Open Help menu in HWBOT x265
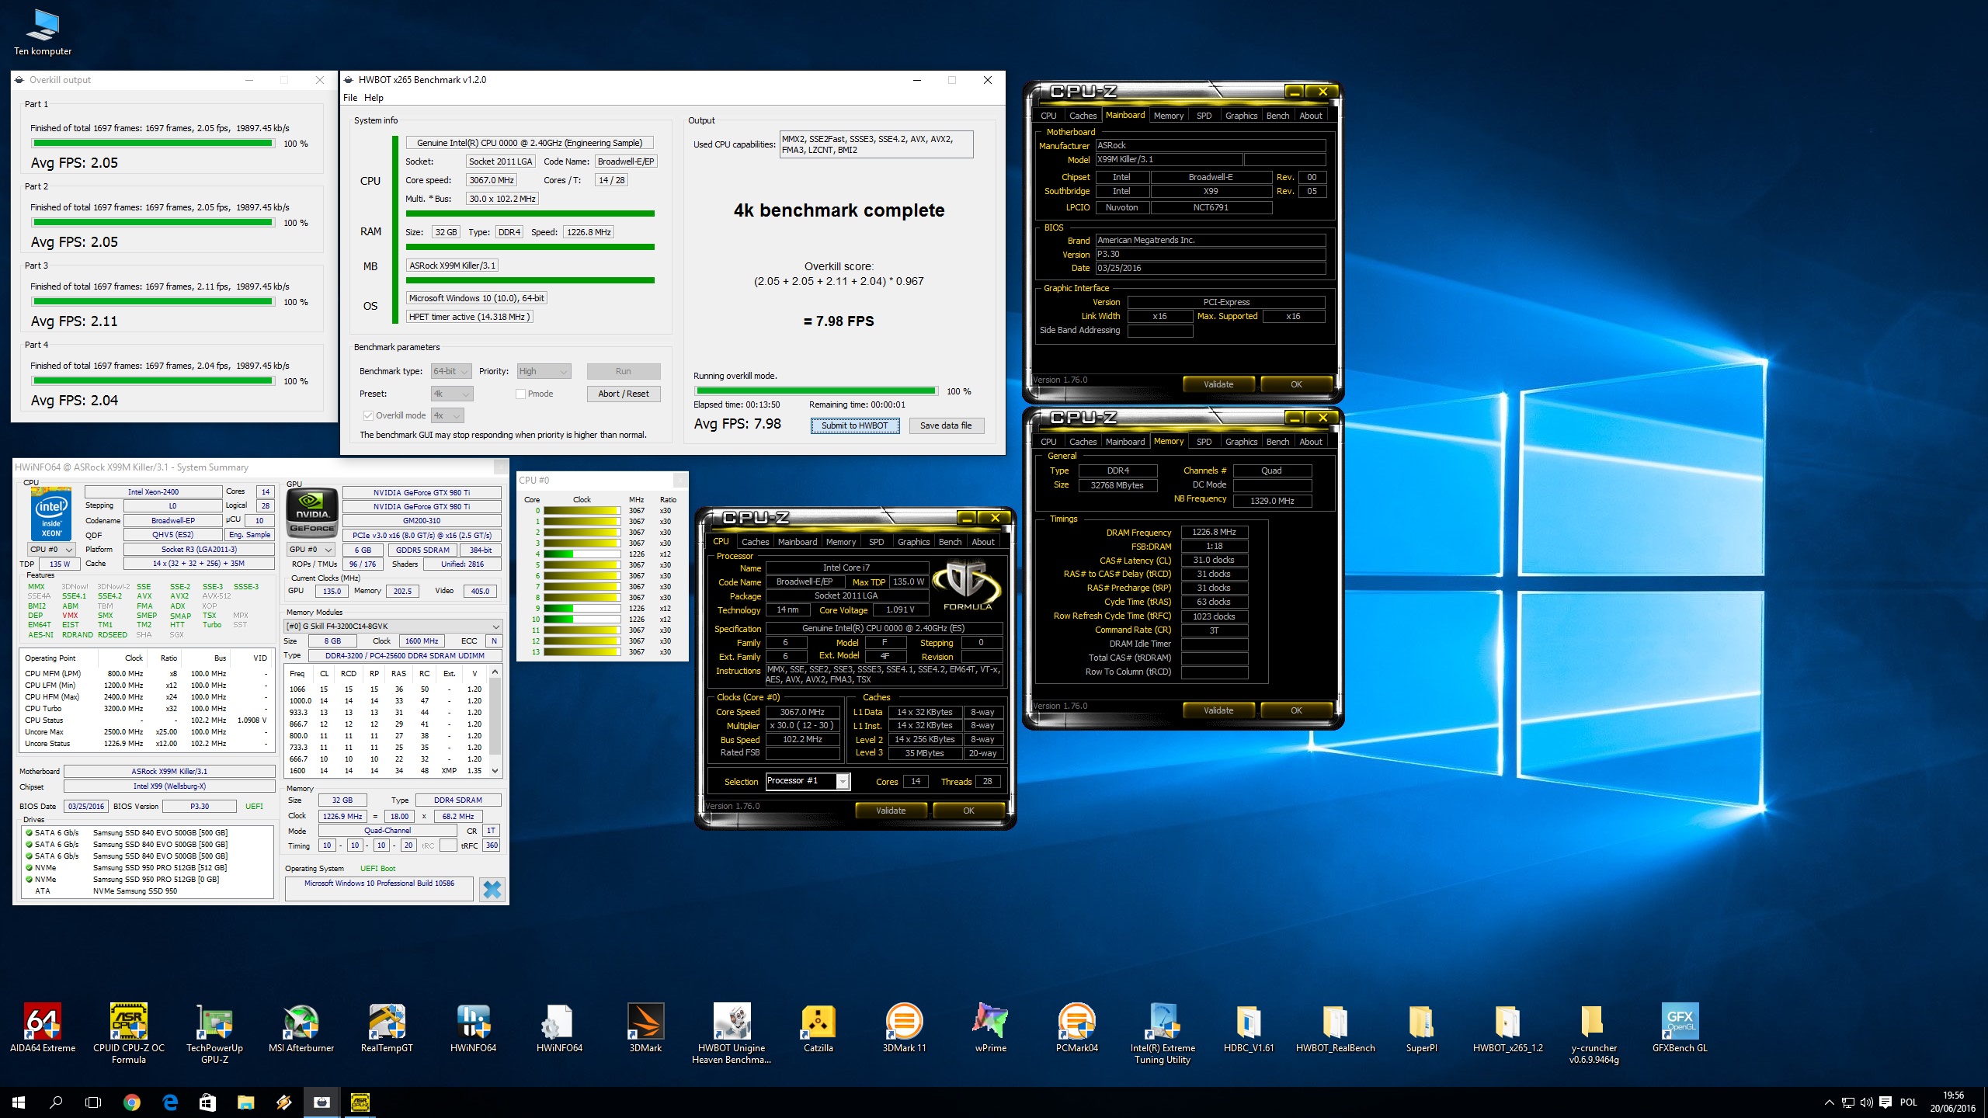The height and width of the screenshot is (1118, 1988). tap(374, 98)
